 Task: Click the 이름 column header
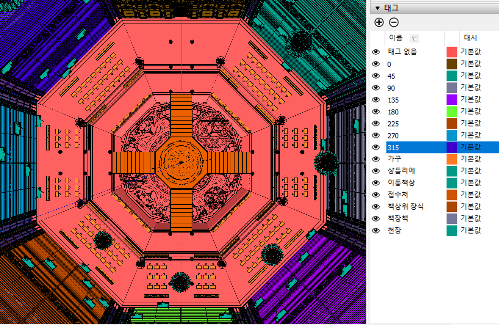395,38
